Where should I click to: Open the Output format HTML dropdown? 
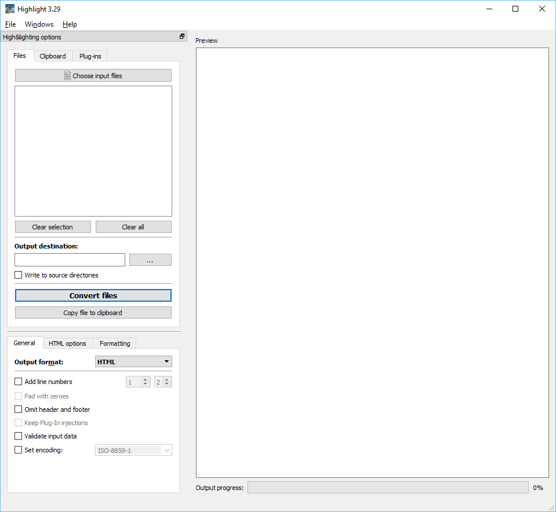(134, 362)
